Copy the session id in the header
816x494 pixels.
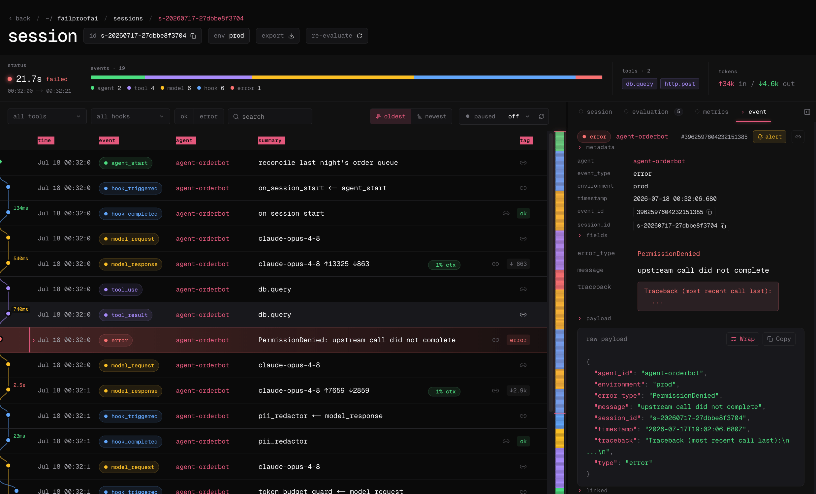pyautogui.click(x=193, y=36)
